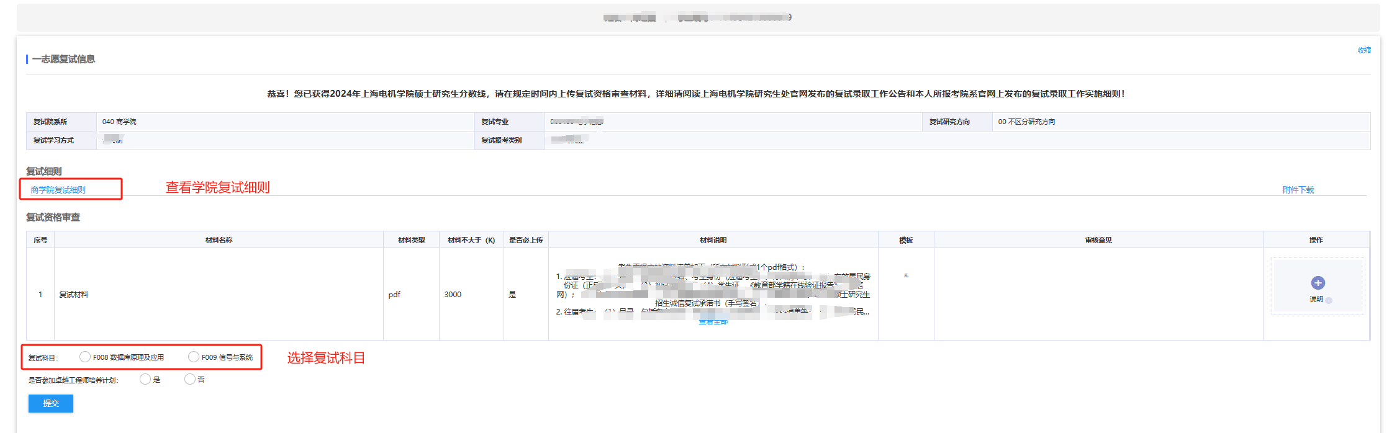This screenshot has width=1397, height=433.
Task: Click the 00 不区分研究方向 field value
Action: pos(1026,122)
